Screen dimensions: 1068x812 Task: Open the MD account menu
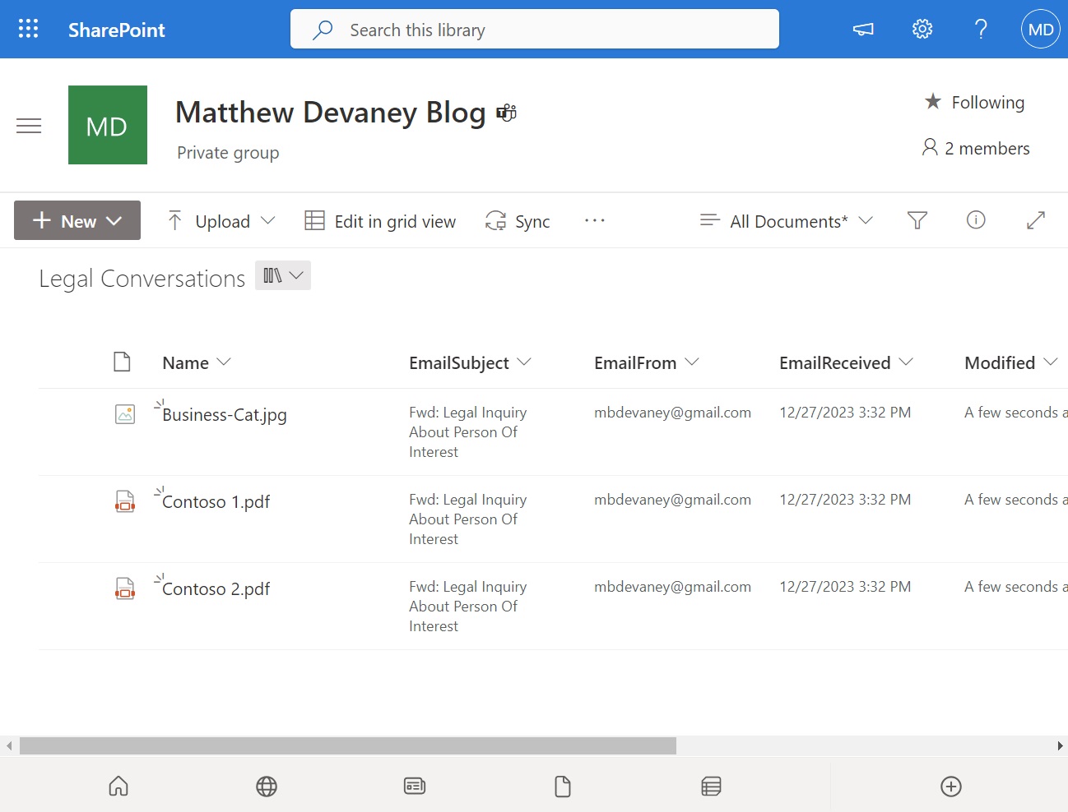(1040, 29)
